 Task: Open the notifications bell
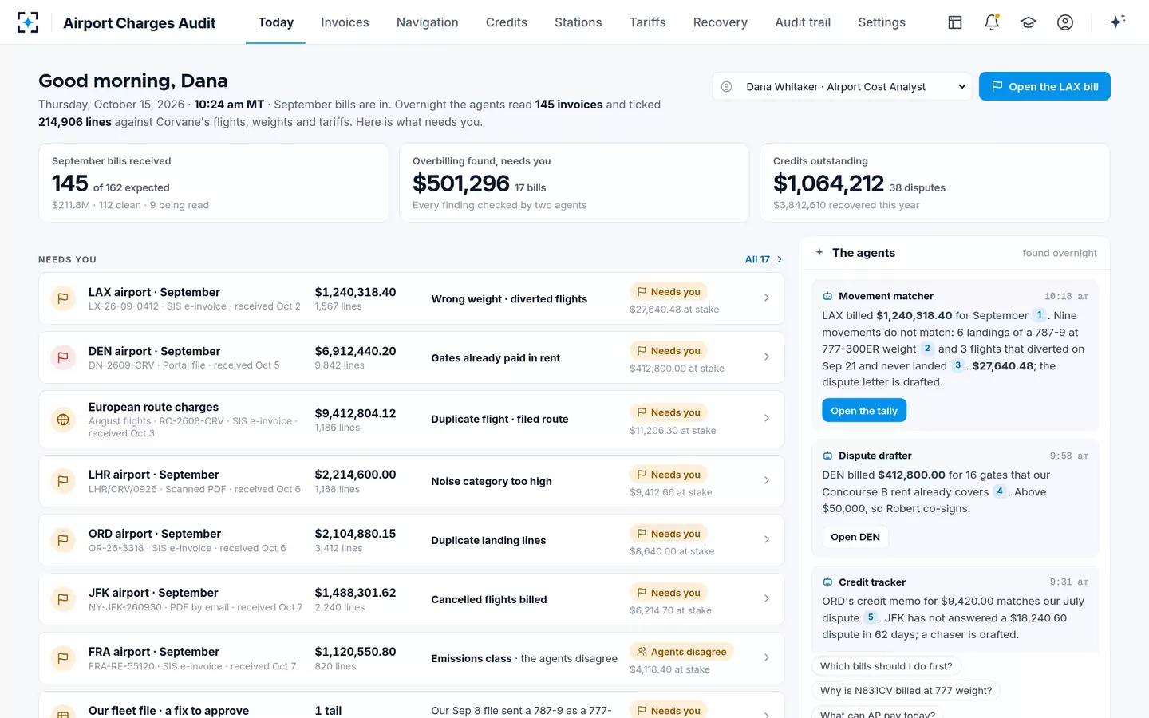(992, 22)
